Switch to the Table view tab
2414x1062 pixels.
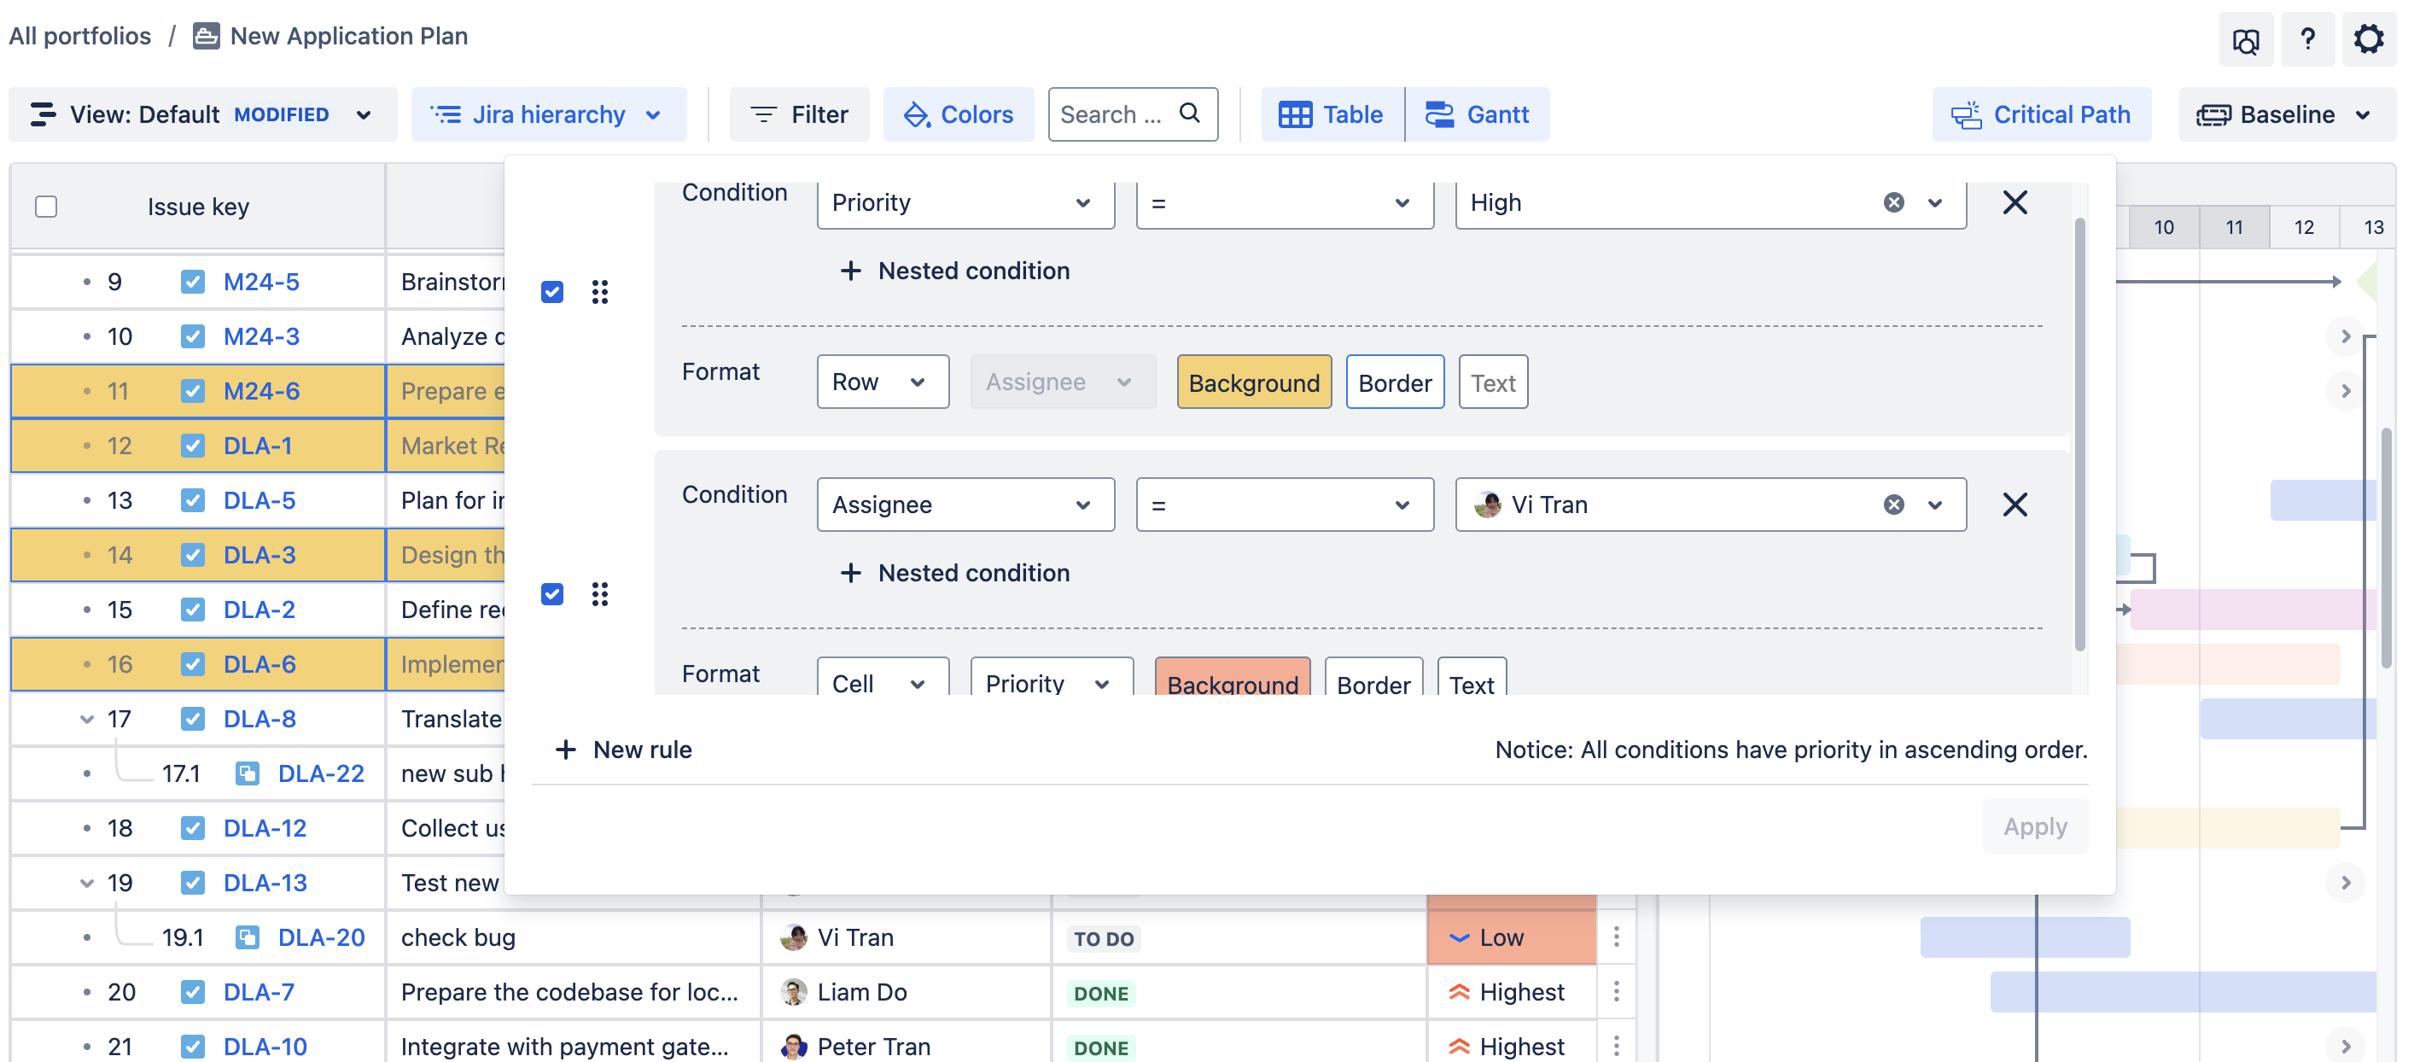(x=1332, y=114)
